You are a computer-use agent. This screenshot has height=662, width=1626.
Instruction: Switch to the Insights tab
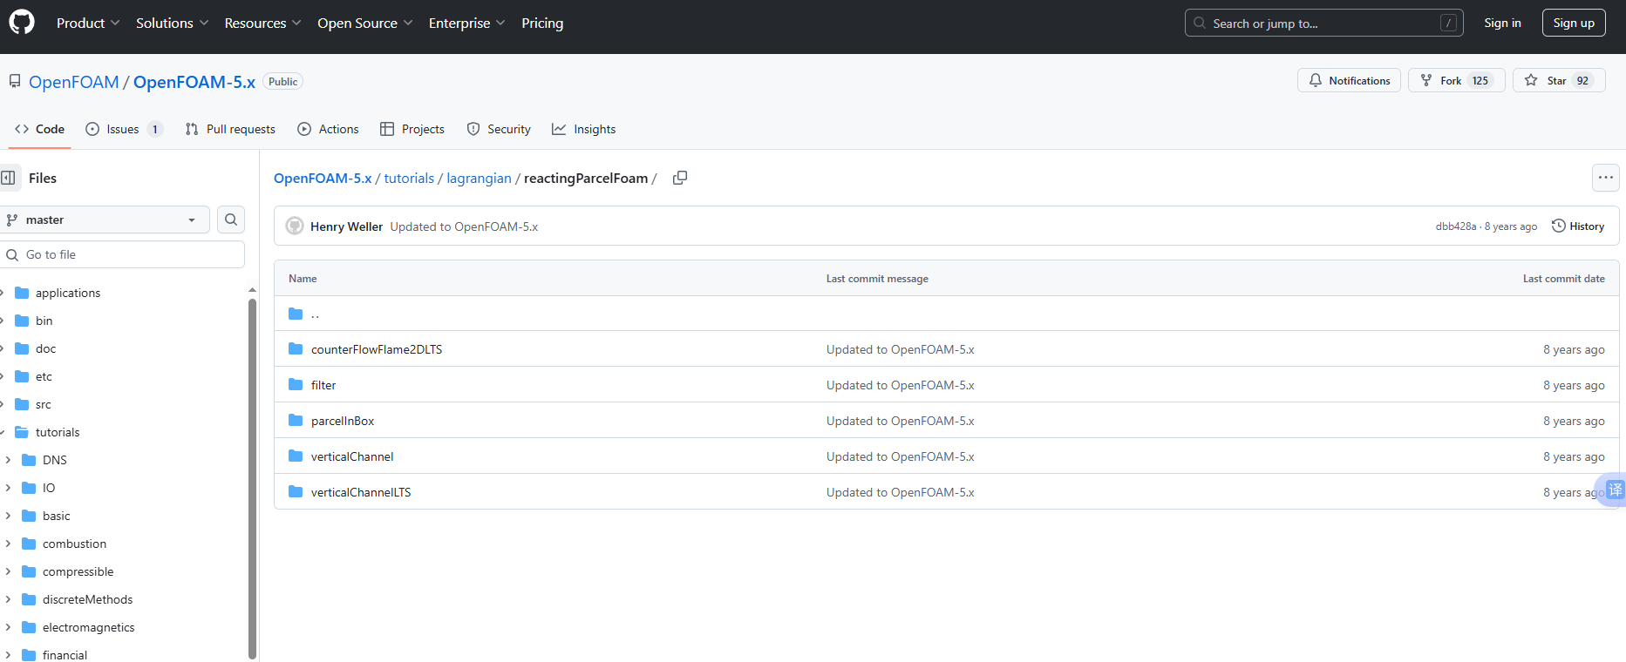pyautogui.click(x=583, y=129)
